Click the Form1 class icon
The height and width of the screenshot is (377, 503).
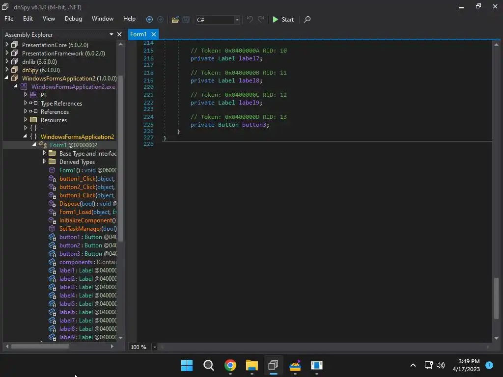43,145
